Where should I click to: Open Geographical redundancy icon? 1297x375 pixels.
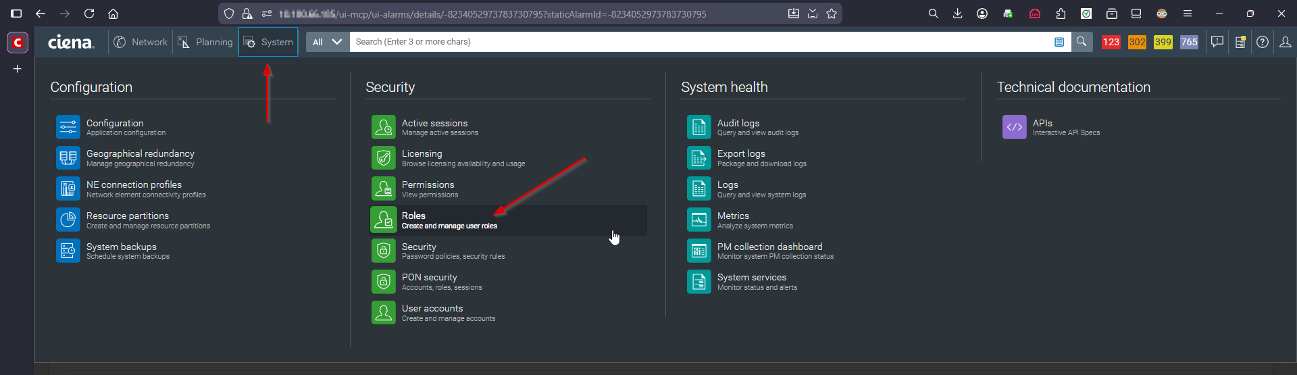click(68, 158)
